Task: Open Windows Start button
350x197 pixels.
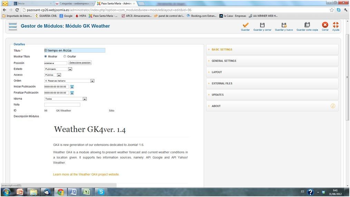Action: point(6,192)
